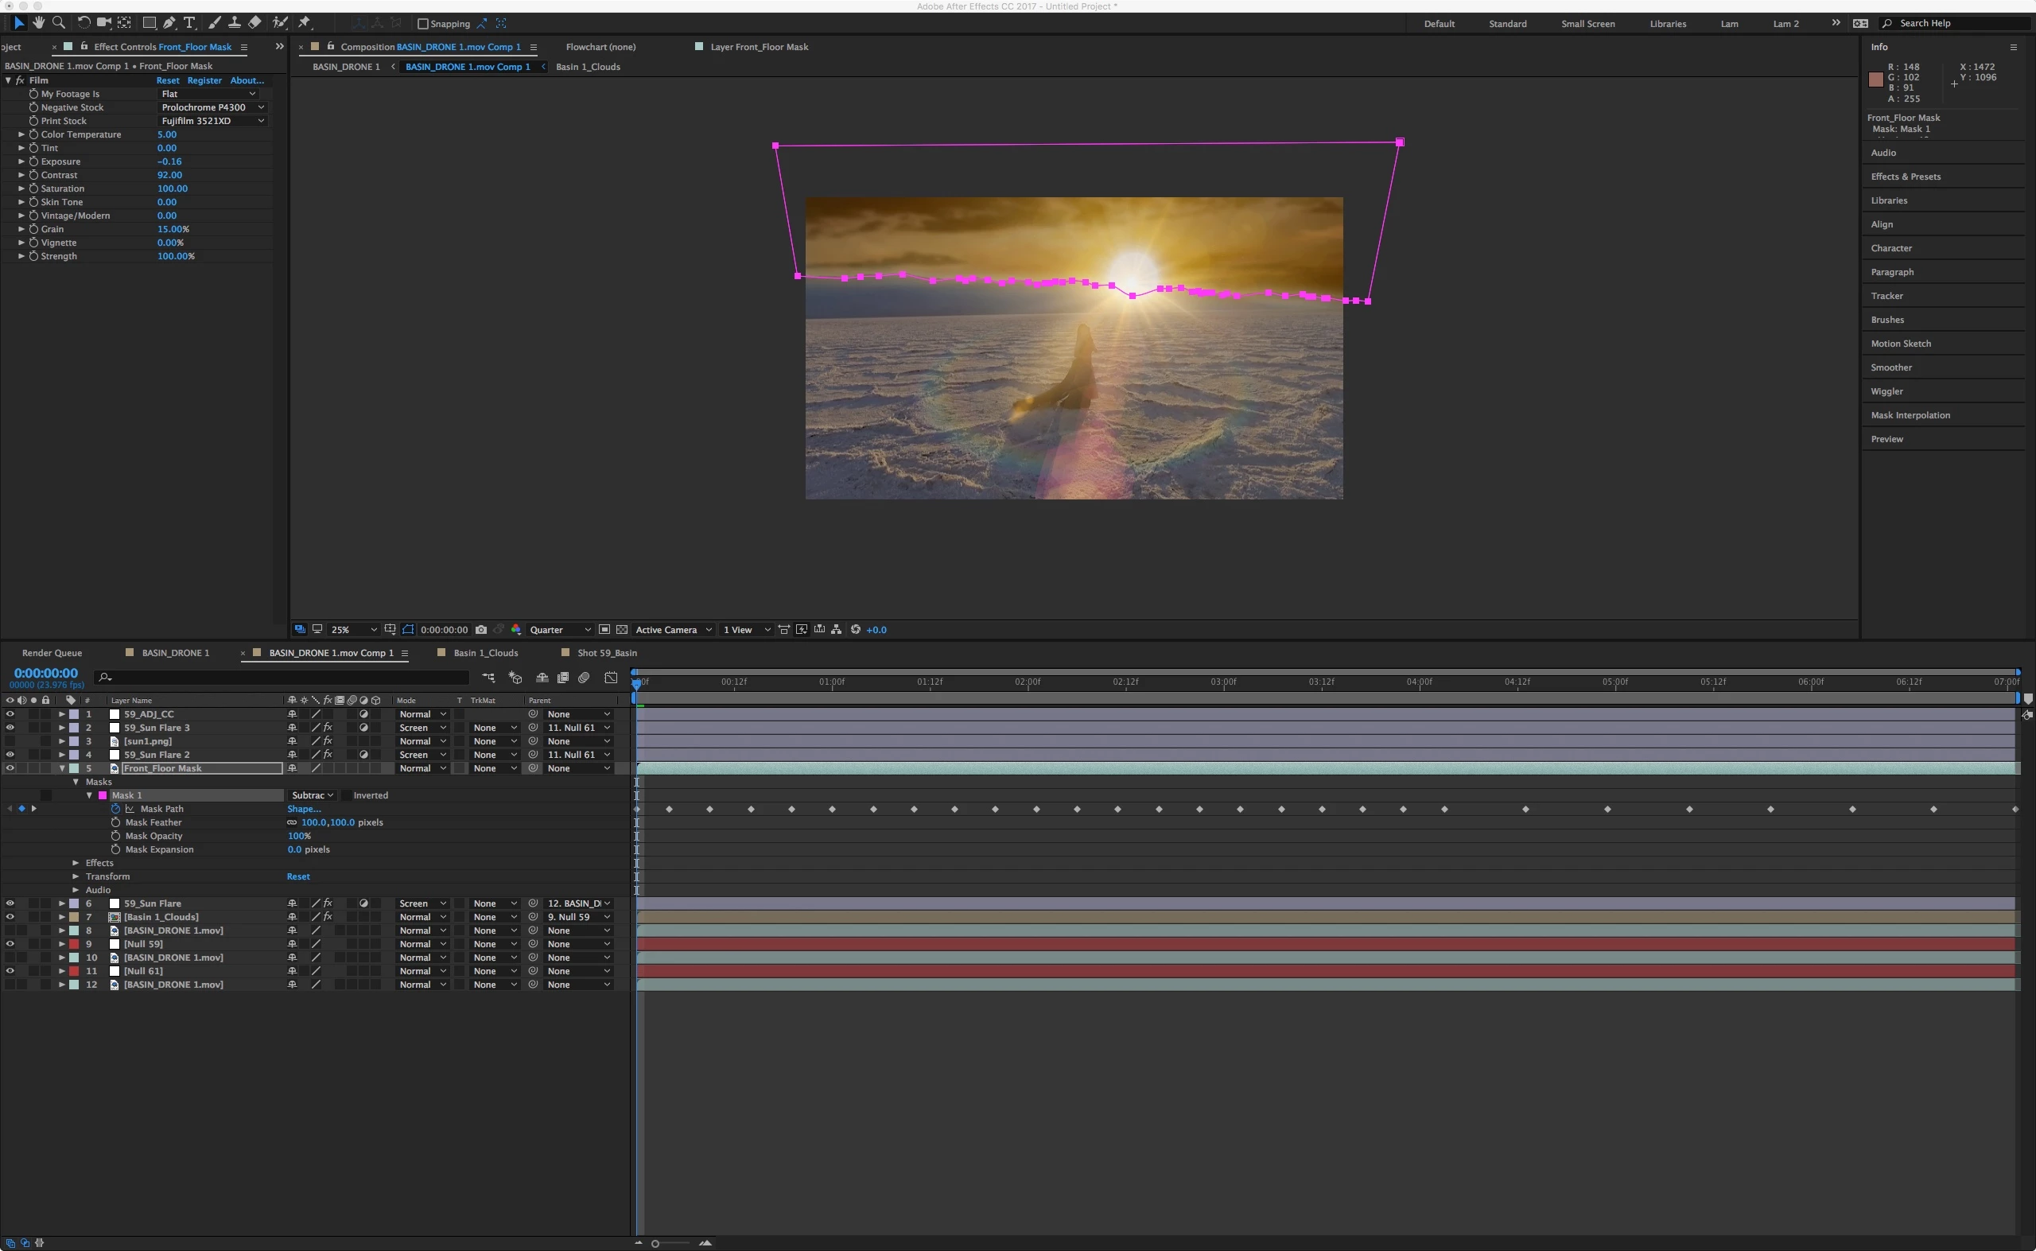Open the Quarter resolution dropdown
The height and width of the screenshot is (1251, 2036).
pyautogui.click(x=560, y=630)
